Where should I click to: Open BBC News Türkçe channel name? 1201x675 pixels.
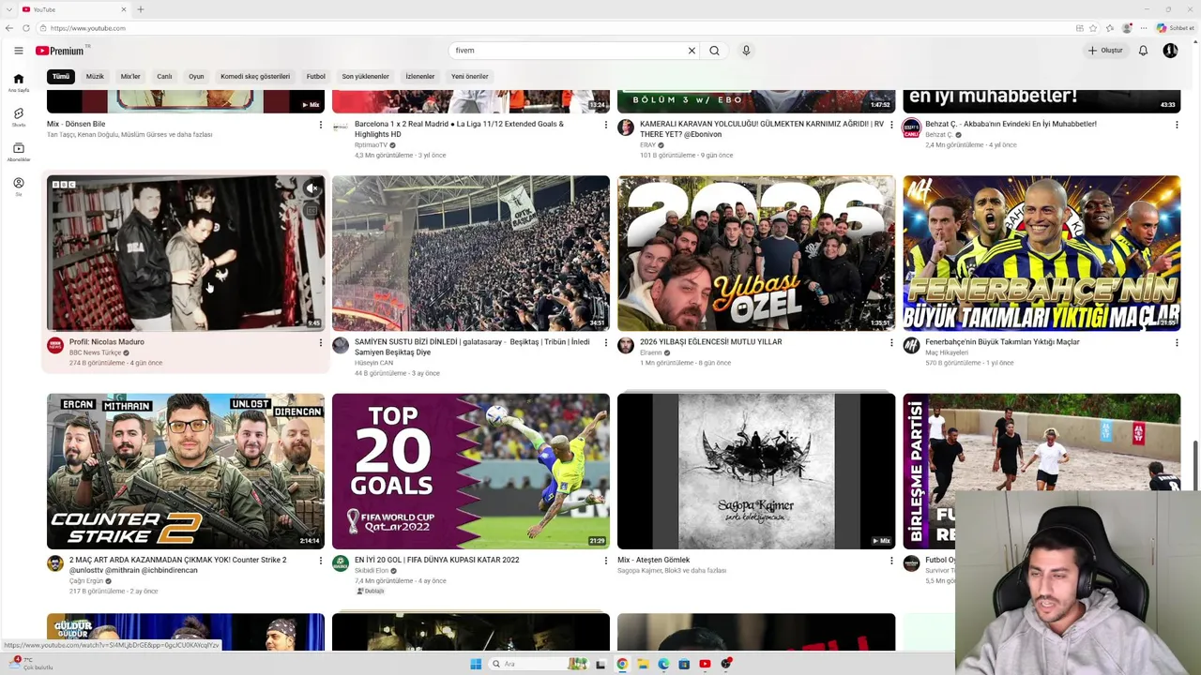pyautogui.click(x=95, y=352)
